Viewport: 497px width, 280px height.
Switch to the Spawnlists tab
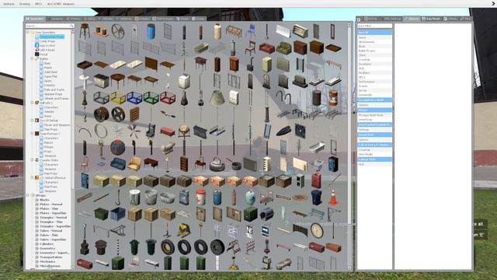click(35, 19)
